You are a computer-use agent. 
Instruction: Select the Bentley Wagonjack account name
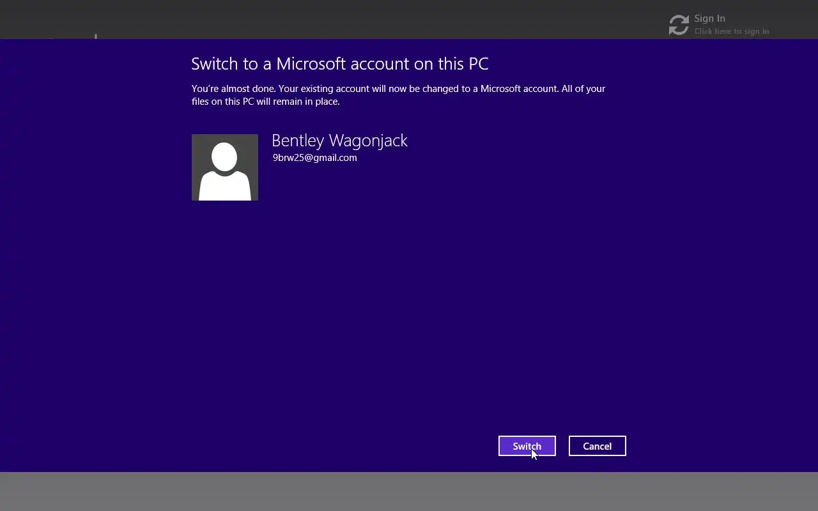pos(339,141)
